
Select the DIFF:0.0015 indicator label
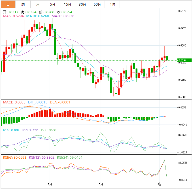pyautogui.click(x=37, y=102)
